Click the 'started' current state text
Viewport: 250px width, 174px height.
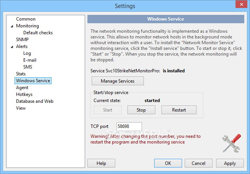[152, 101]
